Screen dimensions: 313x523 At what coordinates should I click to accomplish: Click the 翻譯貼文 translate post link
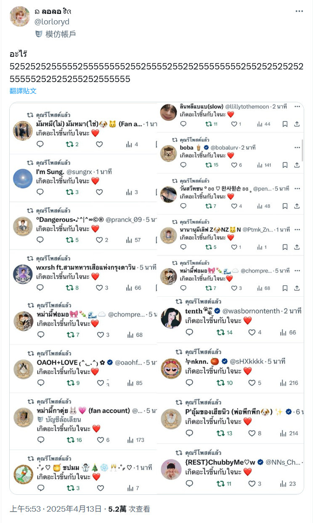pyautogui.click(x=23, y=91)
